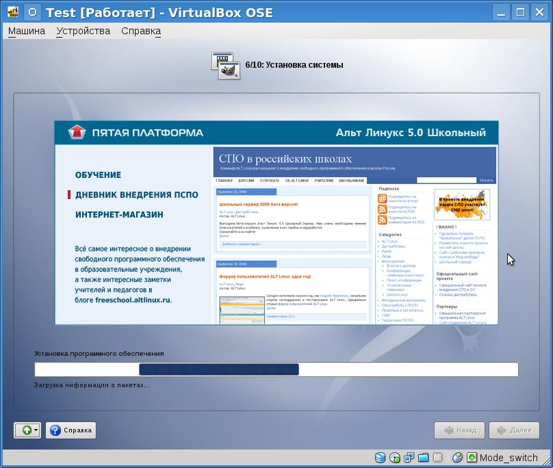The width and height of the screenshot is (553, 468).
Task: Open the Устройства menu
Action: [x=83, y=31]
